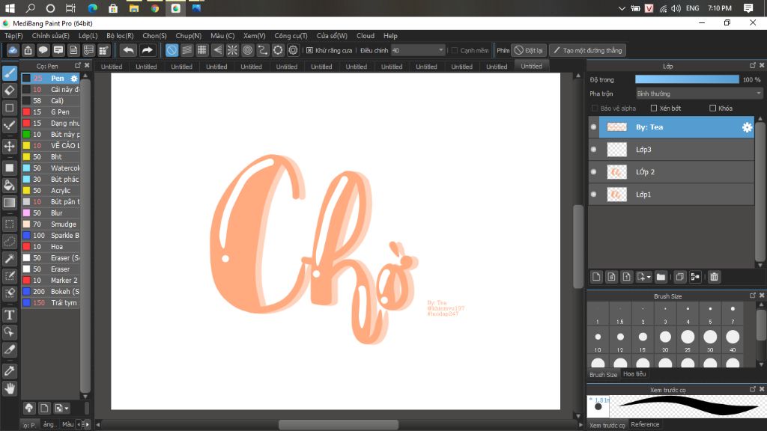Hide the Lớp1 layer

594,195
